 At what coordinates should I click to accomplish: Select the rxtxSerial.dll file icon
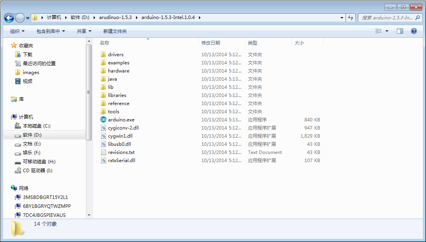[103, 160]
